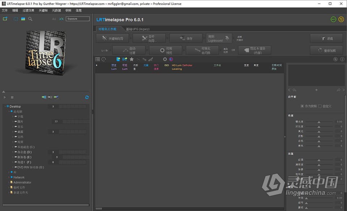Viewport: 347px width, 211px height.
Task: Click the table grid view icon
Action: [x=98, y=59]
